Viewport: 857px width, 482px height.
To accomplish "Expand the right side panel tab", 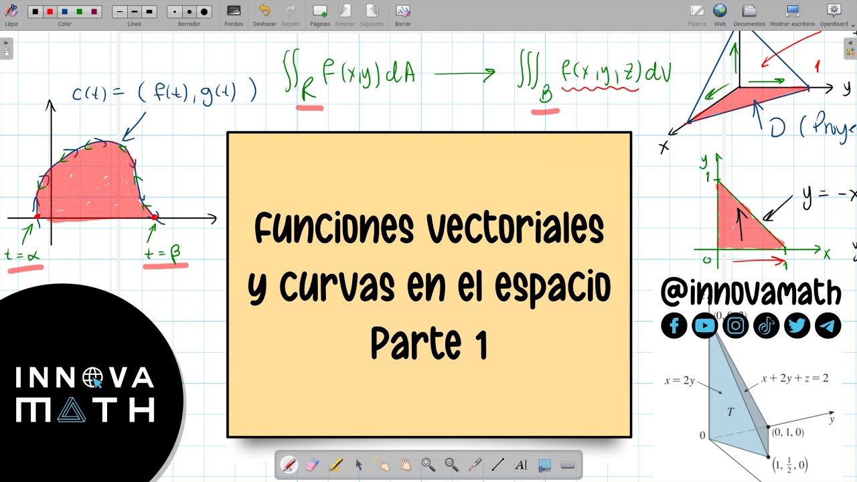I will (850, 48).
